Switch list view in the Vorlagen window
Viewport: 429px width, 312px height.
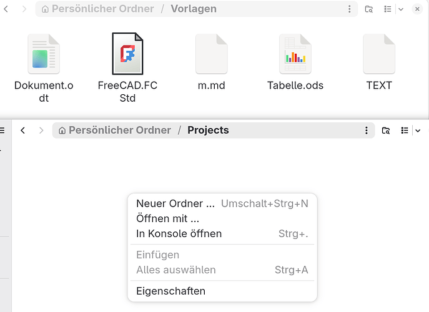[388, 9]
